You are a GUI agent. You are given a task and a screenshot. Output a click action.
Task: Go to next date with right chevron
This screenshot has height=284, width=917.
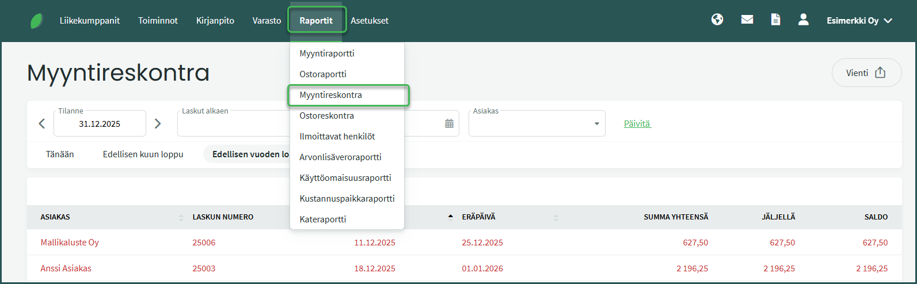[x=158, y=124]
